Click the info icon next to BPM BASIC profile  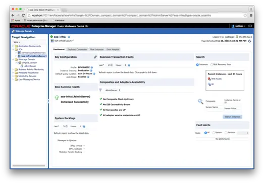point(92,67)
